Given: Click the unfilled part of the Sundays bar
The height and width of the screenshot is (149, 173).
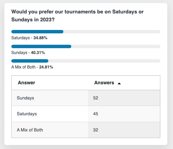Looking at the screenshot, I should [116, 46].
